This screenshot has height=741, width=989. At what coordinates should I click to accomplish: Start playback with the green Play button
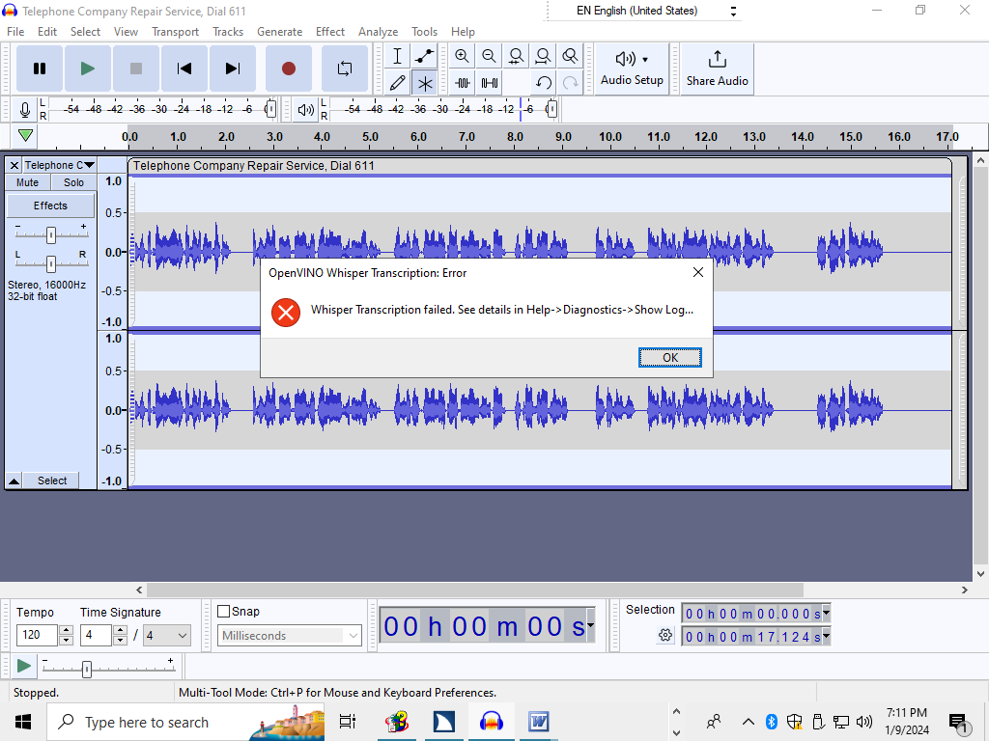pos(88,69)
